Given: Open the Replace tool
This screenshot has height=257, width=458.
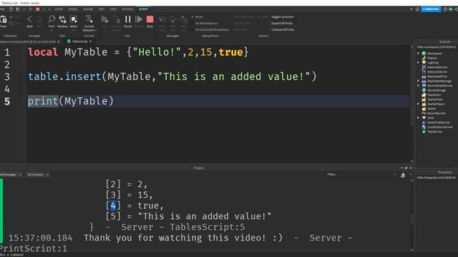Looking at the screenshot, I should point(62,19).
